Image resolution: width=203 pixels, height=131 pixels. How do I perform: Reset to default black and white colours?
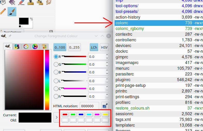pos(20,27)
